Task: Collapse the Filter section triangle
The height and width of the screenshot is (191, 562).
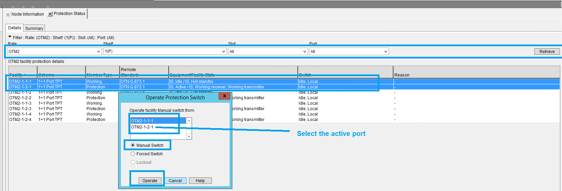Action: (x=10, y=37)
